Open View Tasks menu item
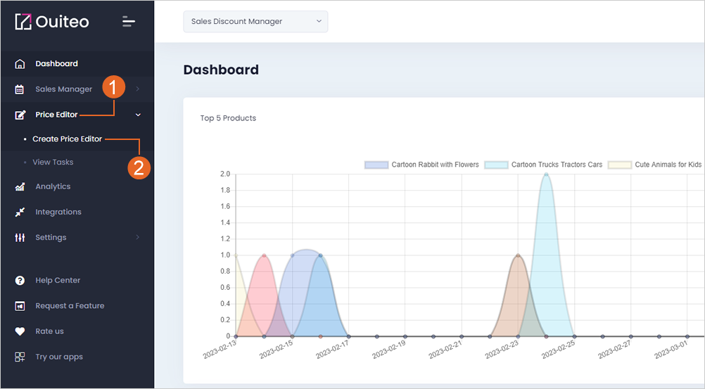 53,162
